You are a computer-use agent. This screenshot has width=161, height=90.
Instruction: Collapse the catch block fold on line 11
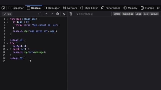coord(8,49)
